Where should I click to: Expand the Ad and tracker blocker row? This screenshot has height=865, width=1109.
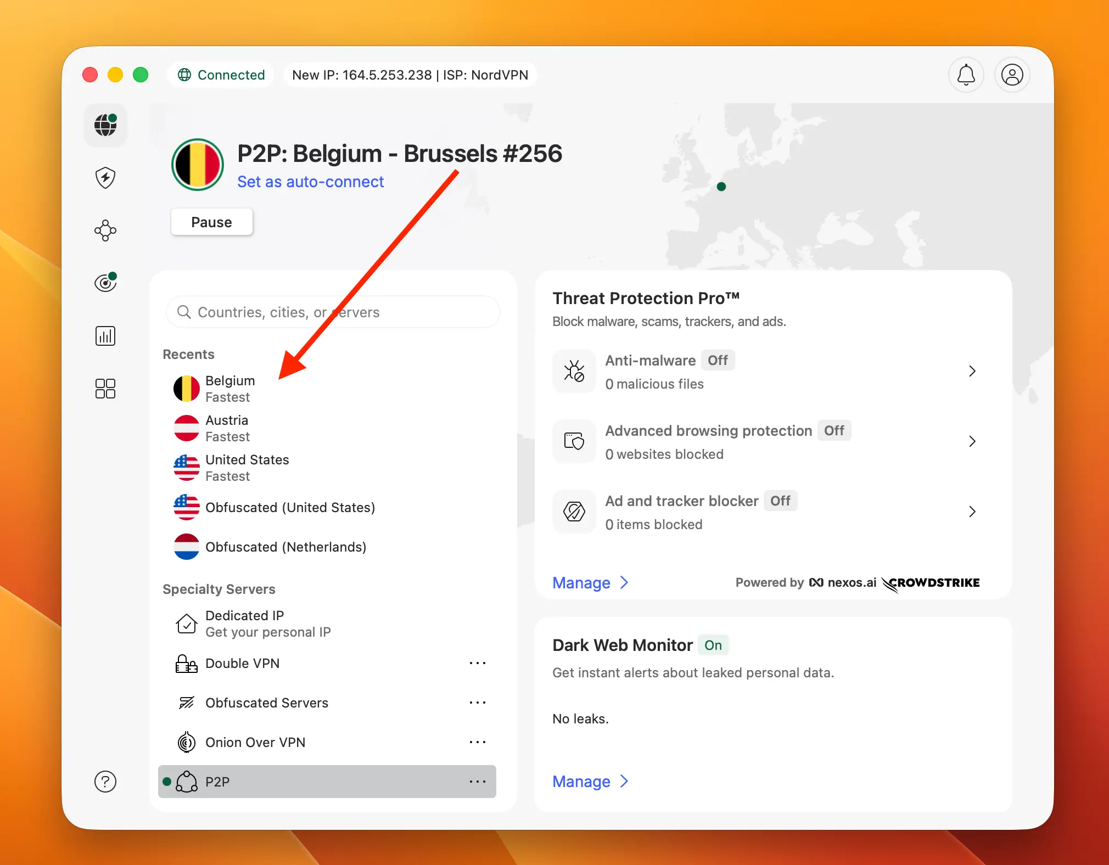[972, 512]
